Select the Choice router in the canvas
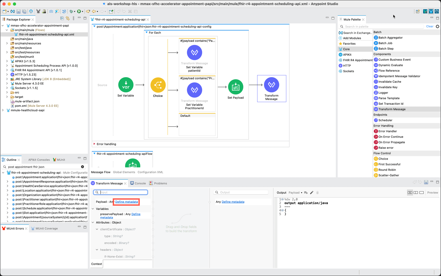This screenshot has width=441, height=276. click(x=158, y=85)
